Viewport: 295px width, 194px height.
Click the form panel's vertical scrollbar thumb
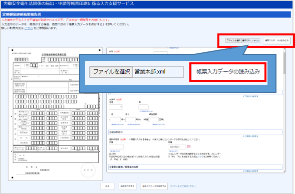pos(284,63)
